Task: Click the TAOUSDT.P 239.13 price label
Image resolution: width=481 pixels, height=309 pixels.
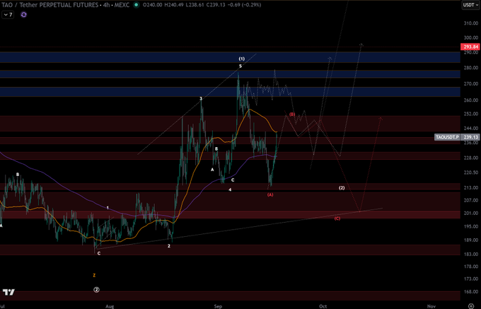Action: [x=457, y=137]
